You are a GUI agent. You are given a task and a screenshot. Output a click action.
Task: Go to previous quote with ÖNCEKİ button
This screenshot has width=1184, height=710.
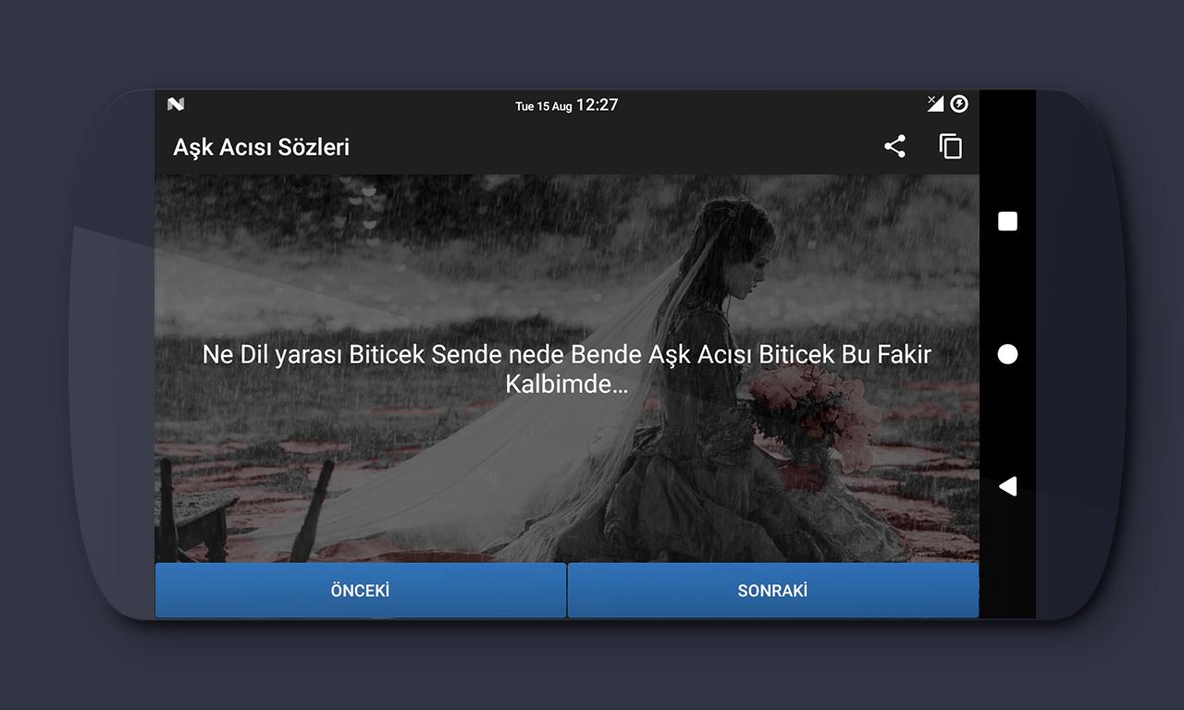[361, 591]
